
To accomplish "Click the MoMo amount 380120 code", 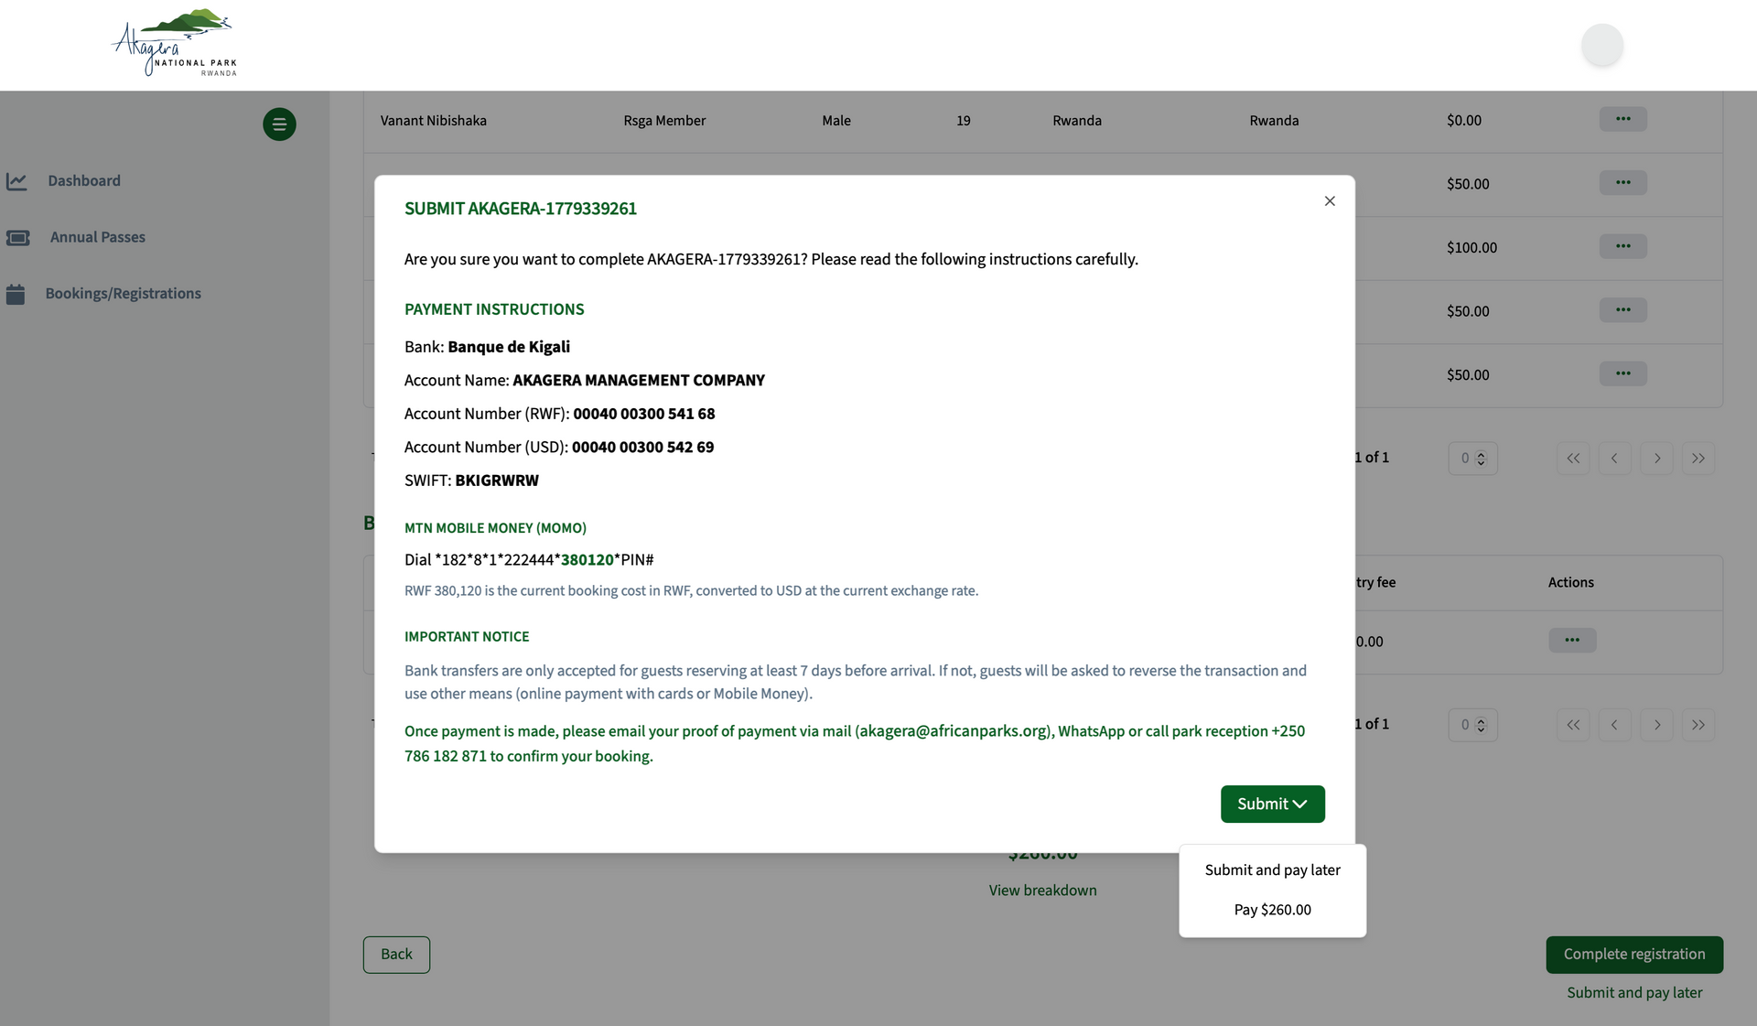I will 587,560.
